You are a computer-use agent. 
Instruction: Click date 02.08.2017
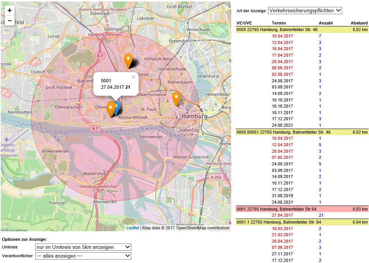(282, 74)
